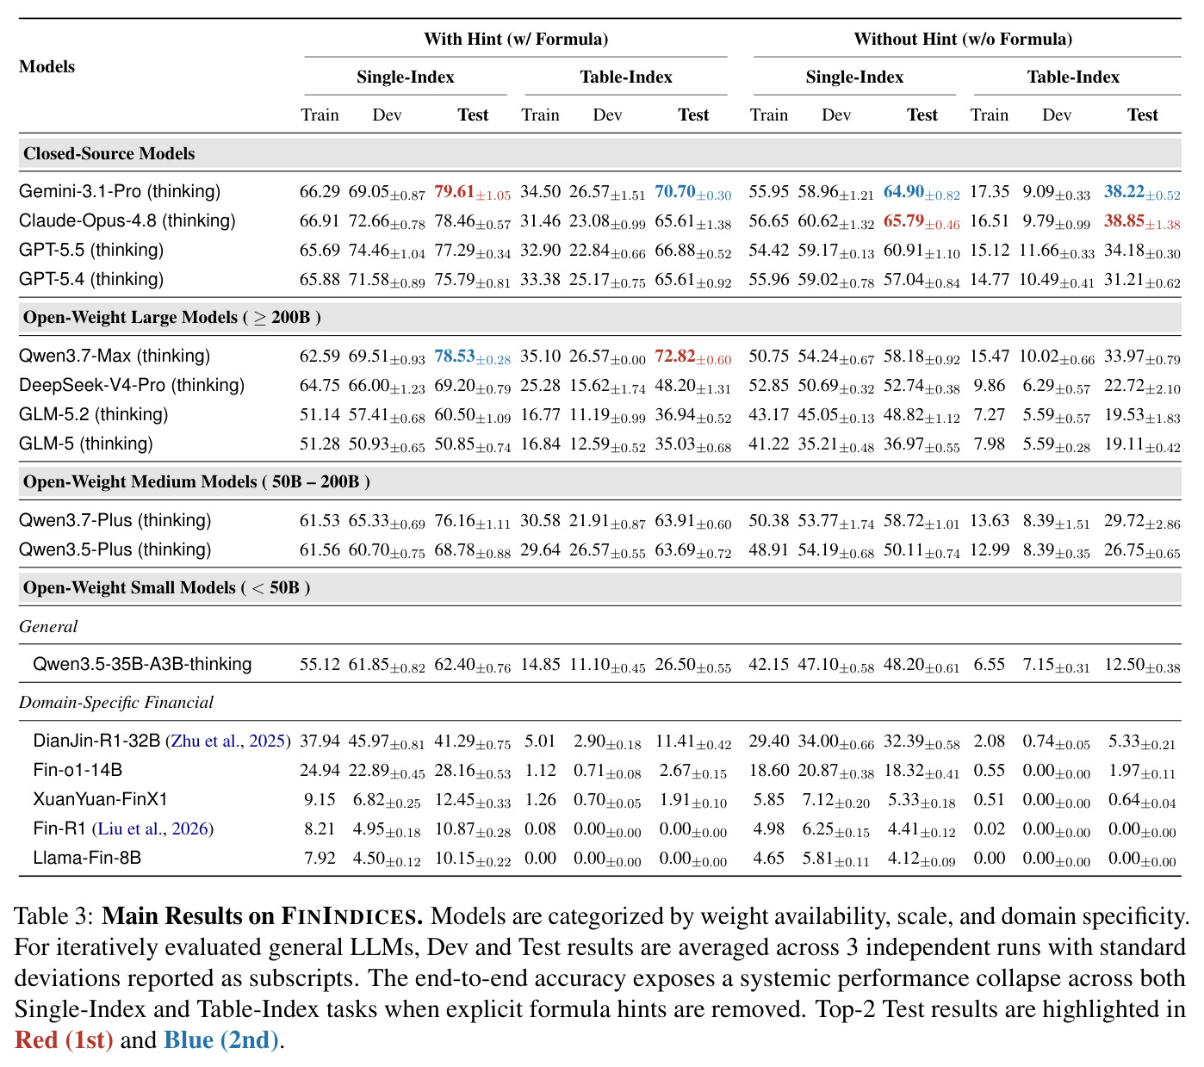Viewport: 1204px width, 1067px height.
Task: Click the red 38.85 Claude-Opus test score
Action: click(x=1142, y=221)
